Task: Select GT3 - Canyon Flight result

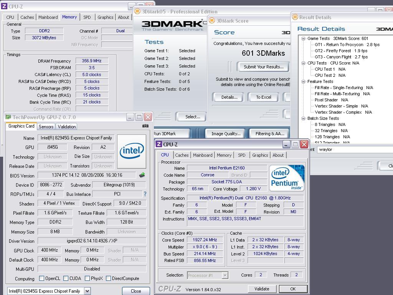Action: pyautogui.click(x=341, y=57)
